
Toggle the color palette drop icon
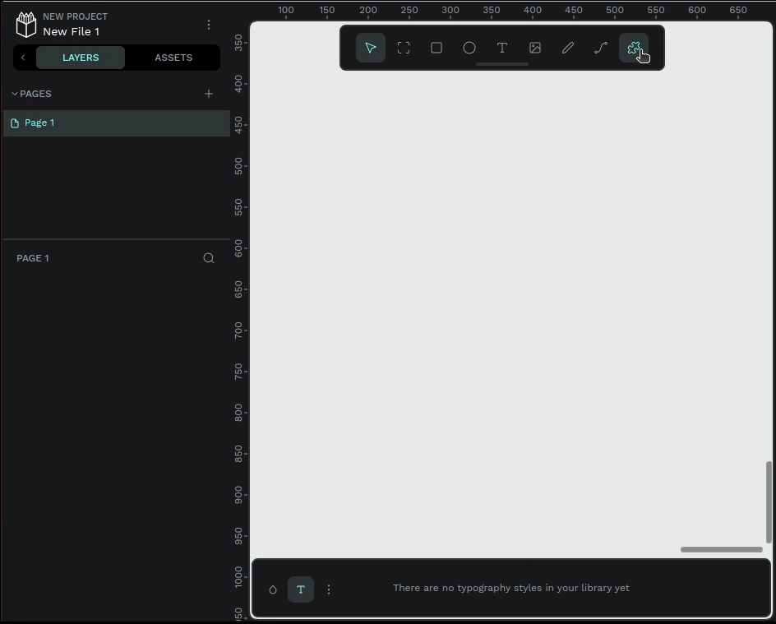pyautogui.click(x=273, y=589)
